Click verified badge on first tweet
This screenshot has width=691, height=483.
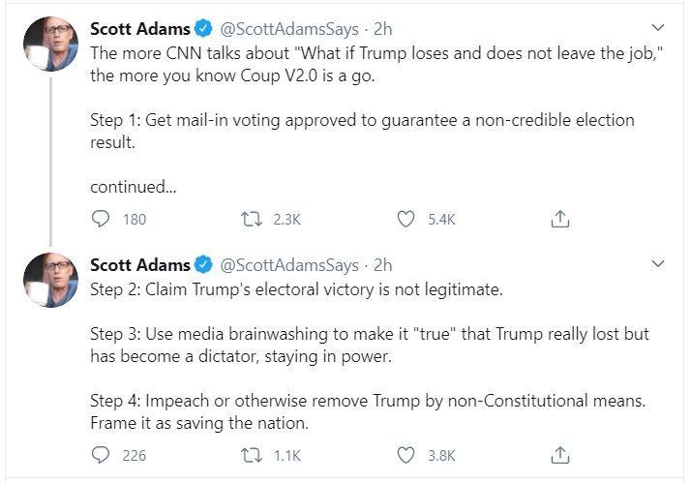tap(203, 29)
